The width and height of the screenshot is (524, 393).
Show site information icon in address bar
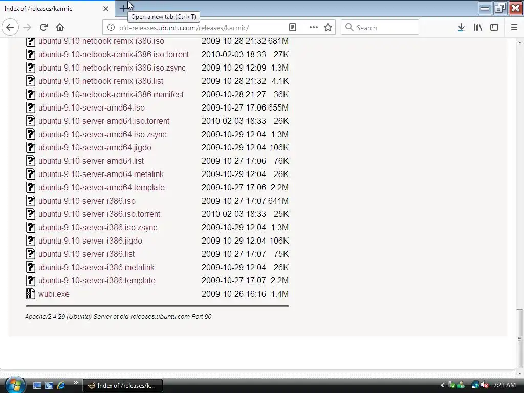[111, 28]
